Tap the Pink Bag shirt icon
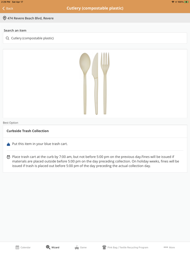 pyautogui.click(x=104, y=247)
